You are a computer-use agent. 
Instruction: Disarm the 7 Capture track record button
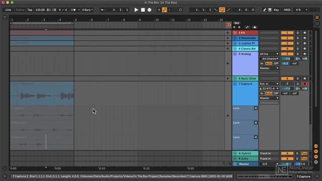[x=304, y=84]
